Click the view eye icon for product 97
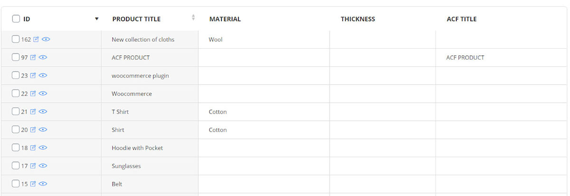The width and height of the screenshot is (570, 196). 43,58
